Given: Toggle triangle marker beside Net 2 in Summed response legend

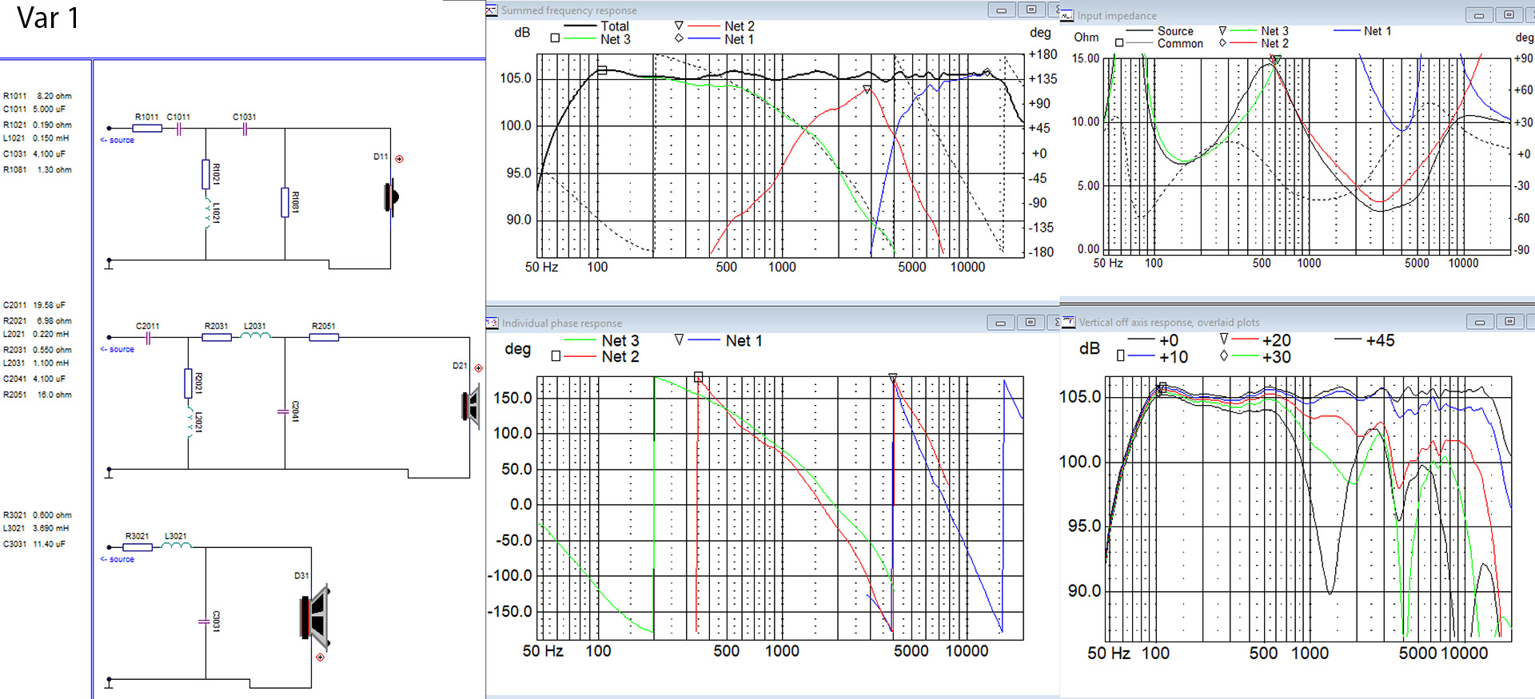Looking at the screenshot, I should [679, 26].
